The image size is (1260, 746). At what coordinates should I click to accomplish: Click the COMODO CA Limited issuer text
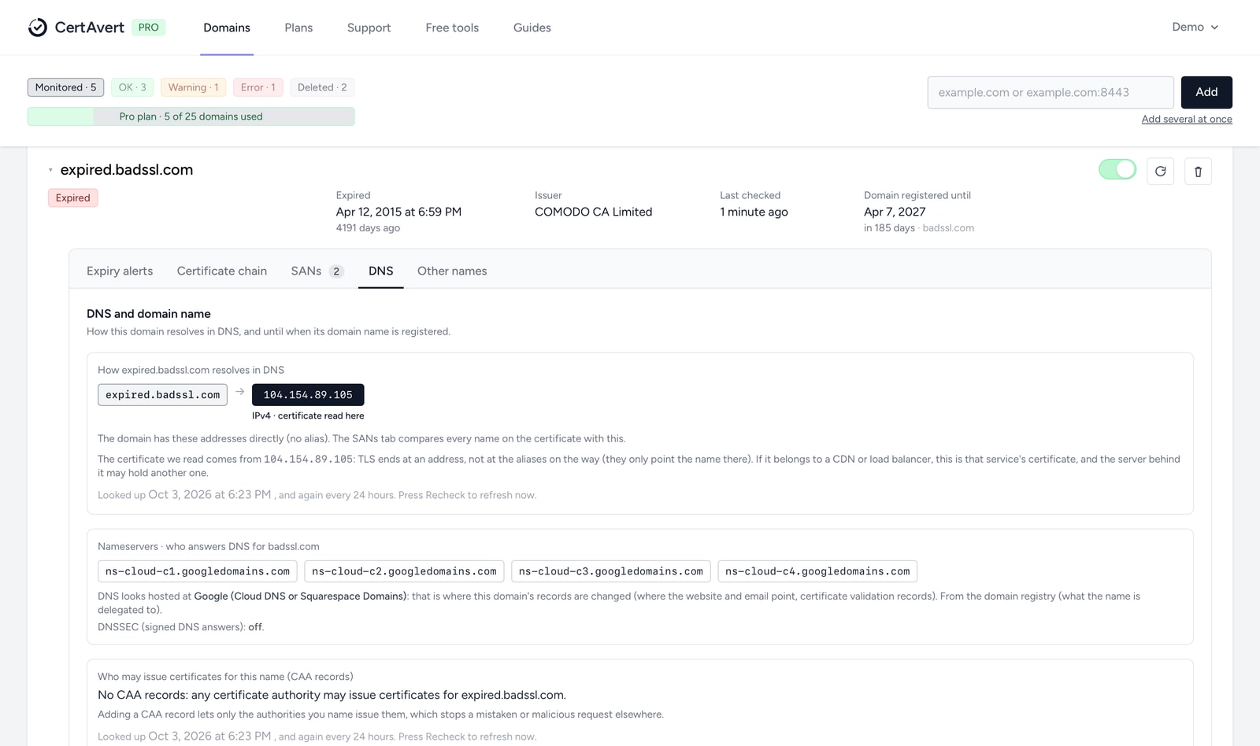click(593, 212)
